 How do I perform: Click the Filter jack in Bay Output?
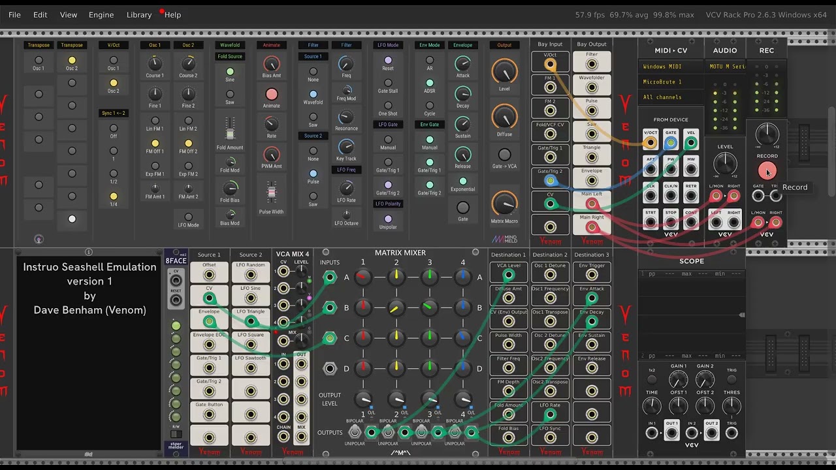tap(592, 64)
